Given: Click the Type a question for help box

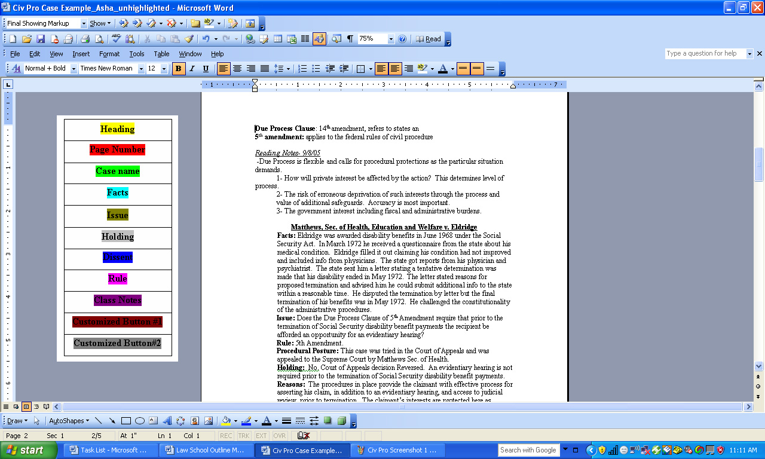Looking at the screenshot, I should 704,54.
